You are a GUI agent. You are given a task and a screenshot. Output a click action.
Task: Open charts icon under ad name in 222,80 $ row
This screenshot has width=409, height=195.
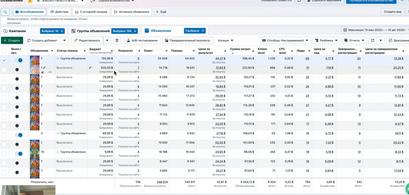coord(42,72)
